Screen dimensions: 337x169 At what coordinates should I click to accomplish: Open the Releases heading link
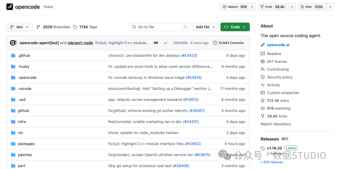tap(270, 139)
